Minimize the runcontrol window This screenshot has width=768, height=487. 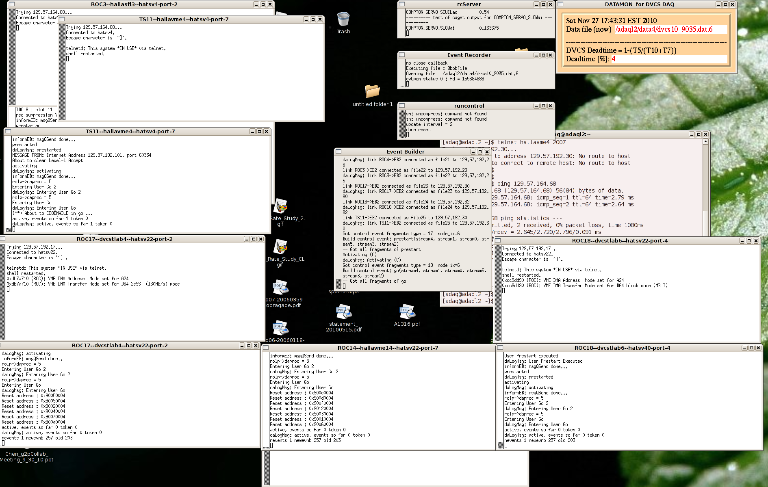tap(536, 106)
